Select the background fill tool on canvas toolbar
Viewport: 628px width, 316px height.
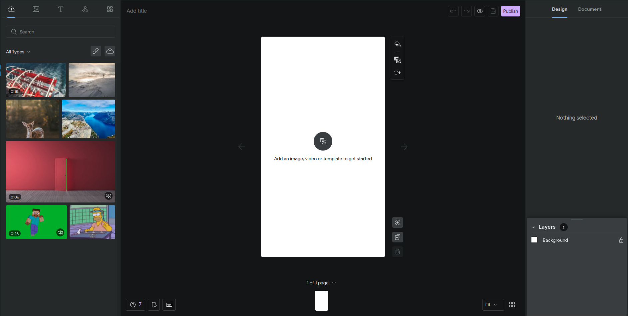click(x=397, y=44)
